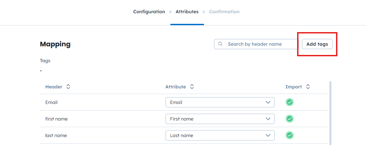Click the Add tags button

pos(317,44)
